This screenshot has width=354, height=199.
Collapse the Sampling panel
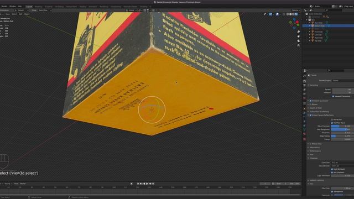314,85
